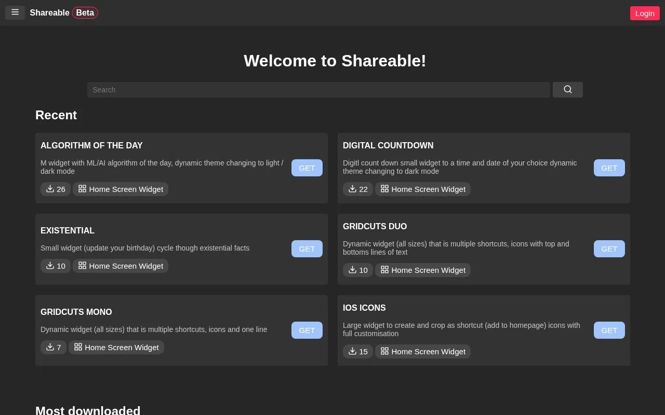Get the Digital Countdown widget

(609, 168)
